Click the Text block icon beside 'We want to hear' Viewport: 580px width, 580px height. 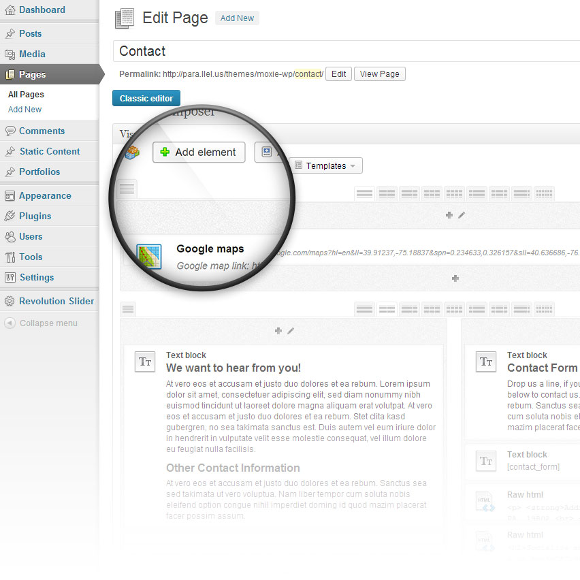click(145, 362)
